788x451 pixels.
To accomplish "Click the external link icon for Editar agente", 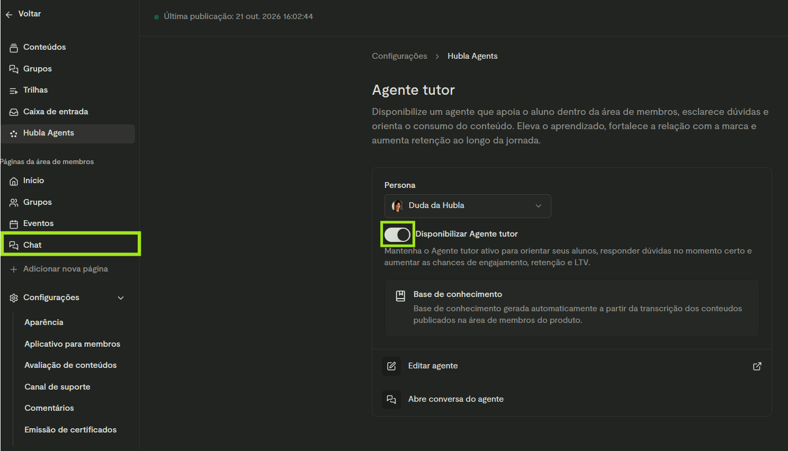I will (757, 366).
